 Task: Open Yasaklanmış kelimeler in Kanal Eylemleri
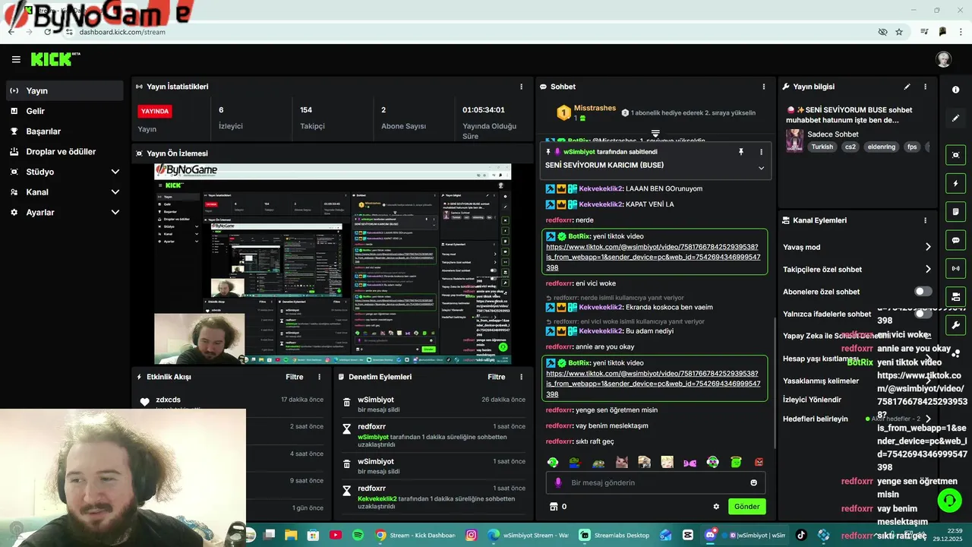tap(820, 381)
